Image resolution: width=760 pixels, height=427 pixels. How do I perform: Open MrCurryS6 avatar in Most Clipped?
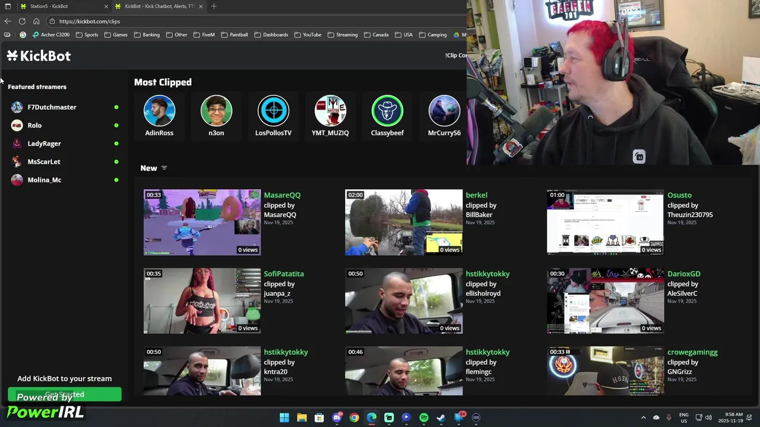click(444, 111)
